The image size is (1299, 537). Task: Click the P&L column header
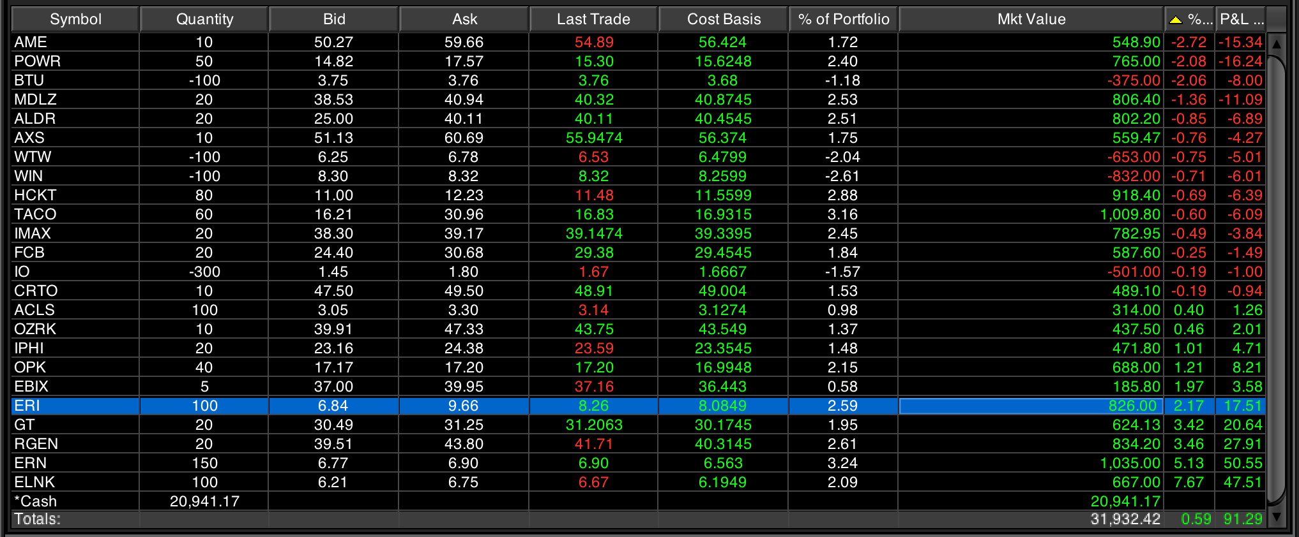pos(1241,19)
